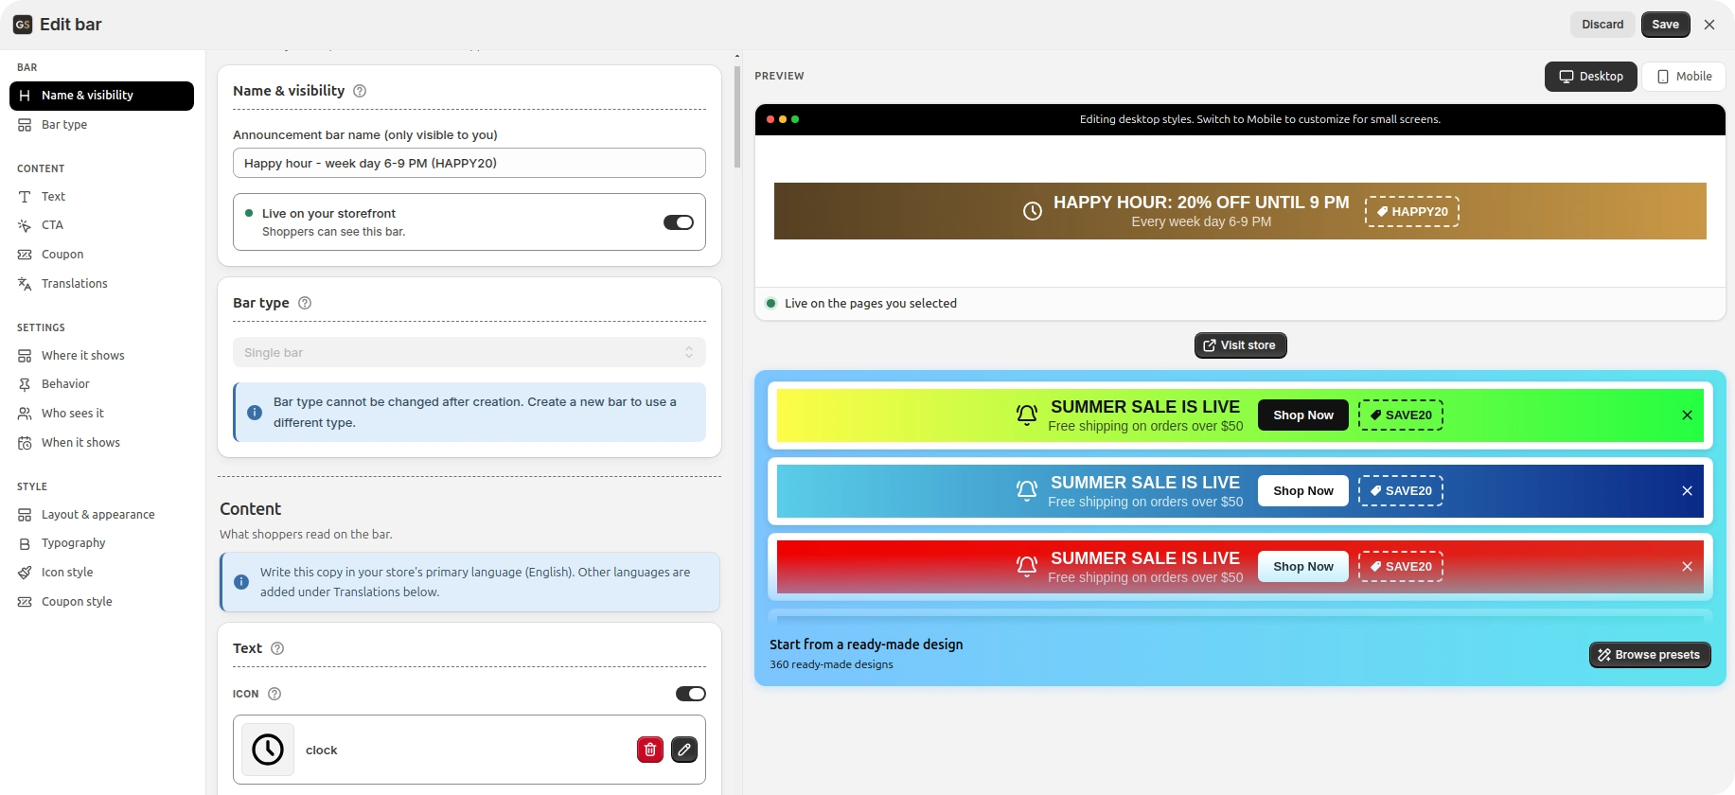Toggle the ICON switch off
Screen dimensions: 1735x795
(x=691, y=694)
